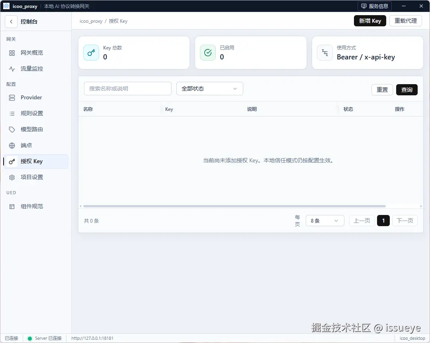Open the 组件规范 page
The image size is (430, 343).
35,207
